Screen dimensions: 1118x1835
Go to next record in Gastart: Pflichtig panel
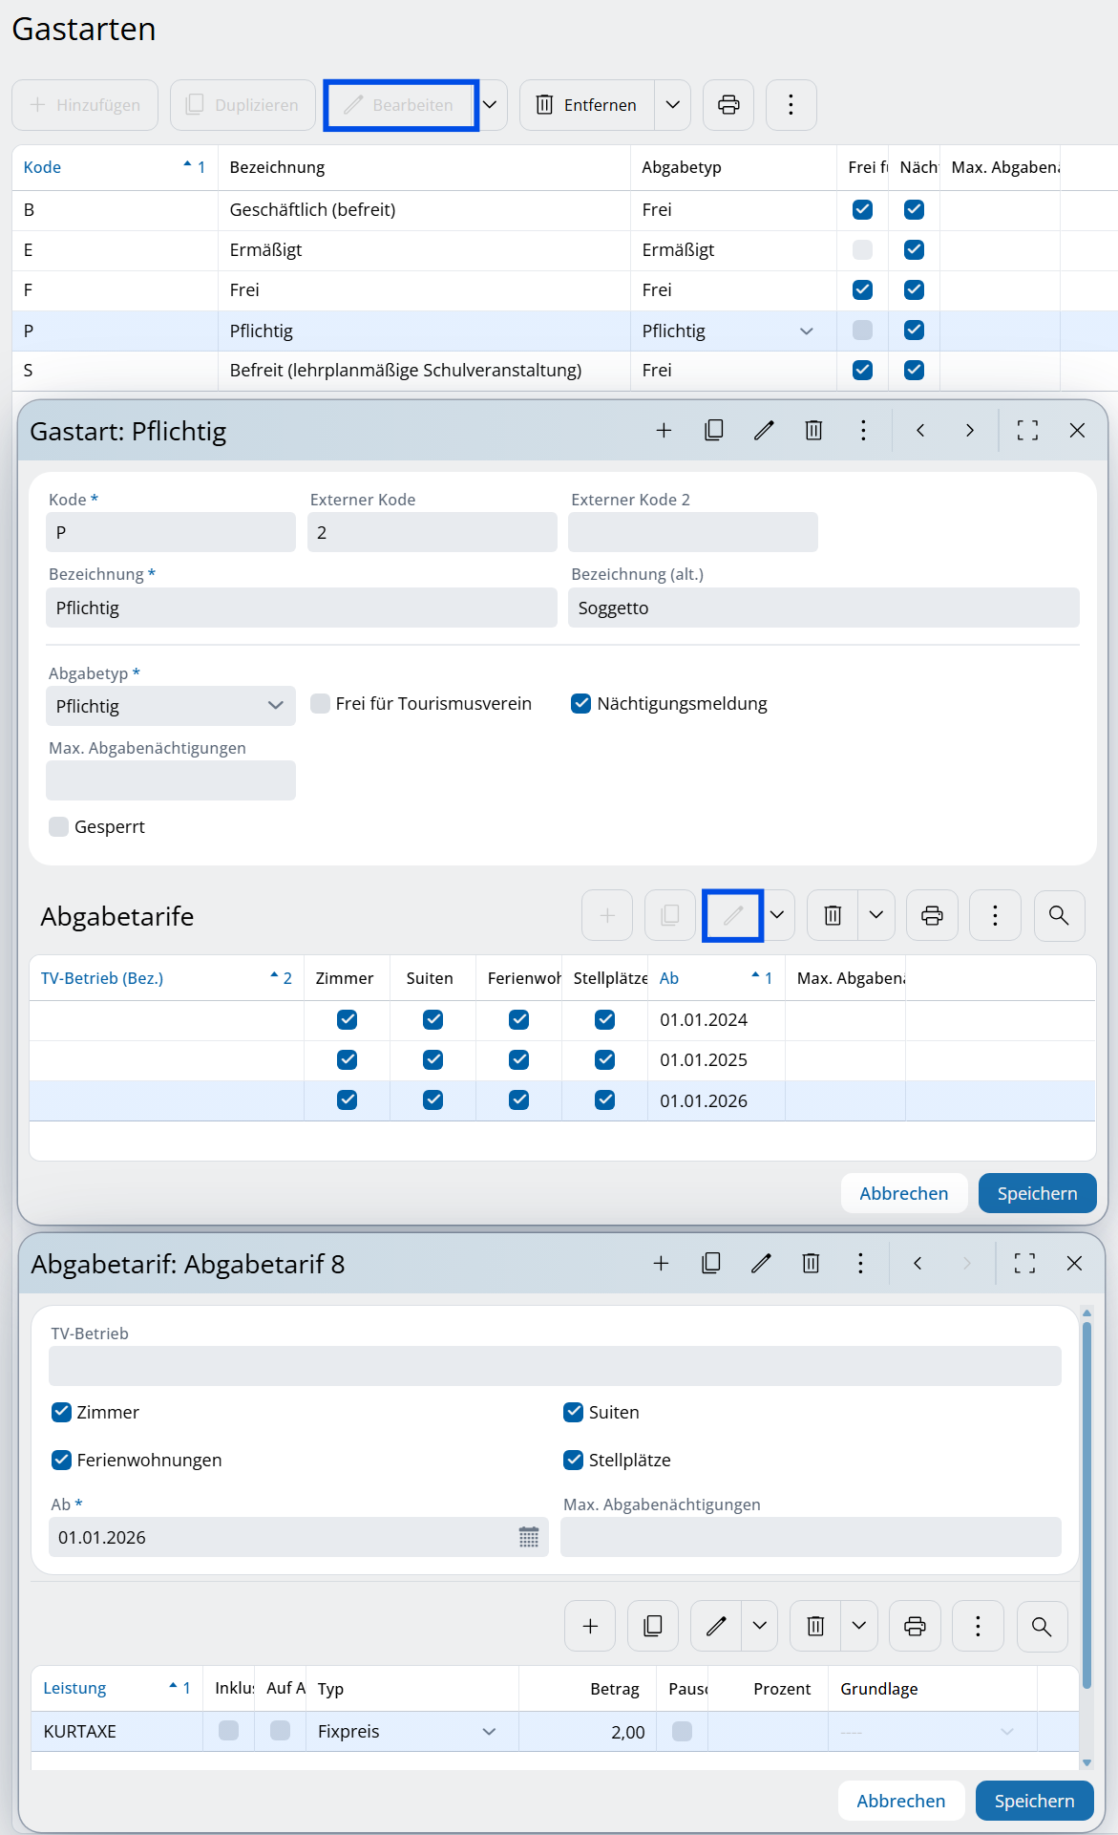click(x=969, y=431)
